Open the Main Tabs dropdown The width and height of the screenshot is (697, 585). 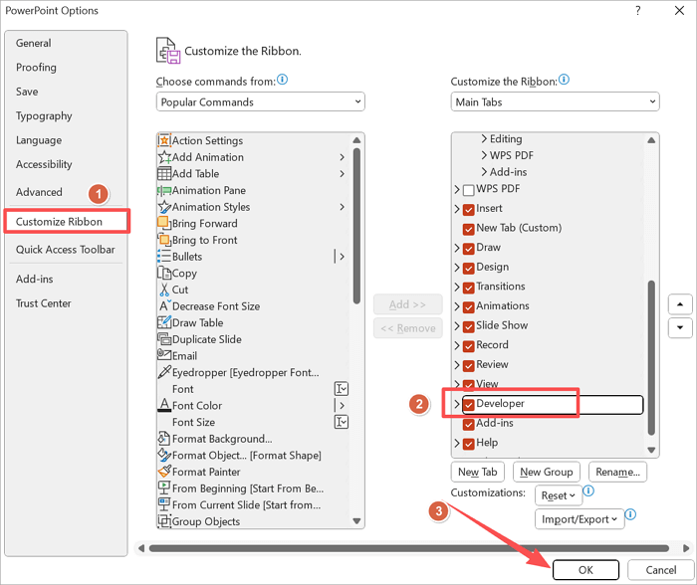tap(556, 101)
